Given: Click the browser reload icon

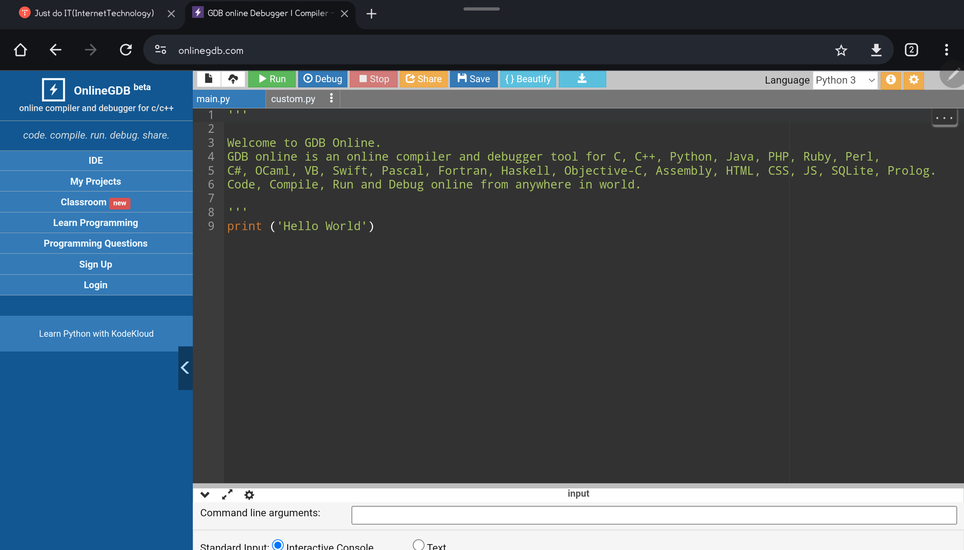Looking at the screenshot, I should click(x=126, y=50).
